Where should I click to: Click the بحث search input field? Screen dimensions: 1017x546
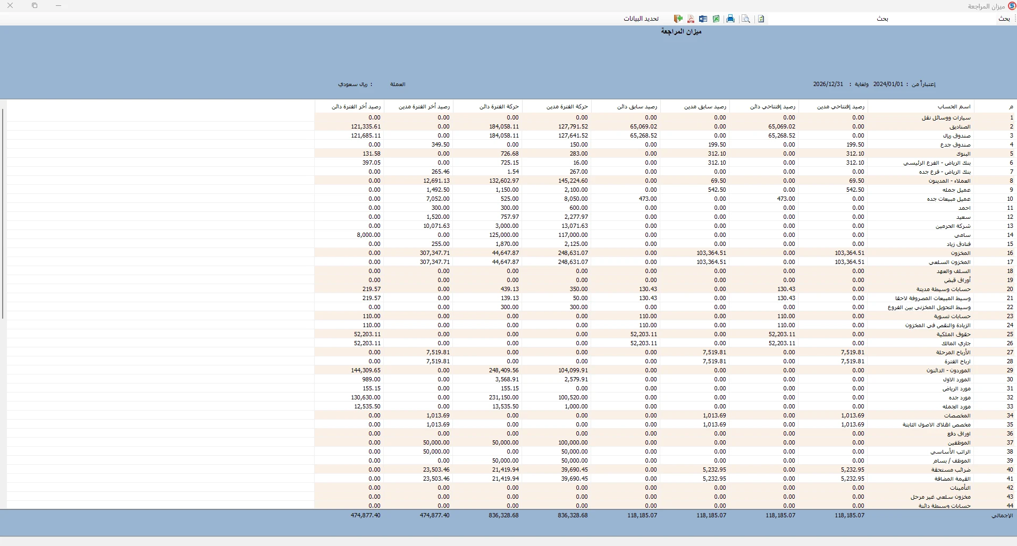tap(882, 19)
